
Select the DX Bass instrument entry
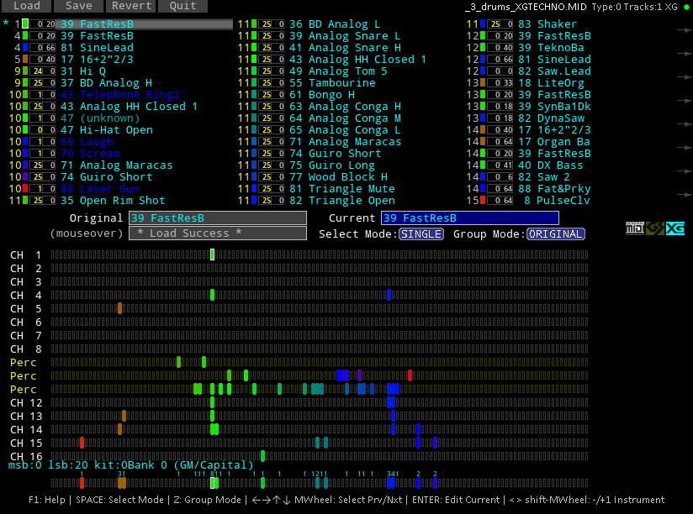point(562,165)
